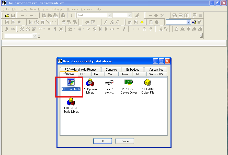The height and width of the screenshot is (155, 228).
Task: Switch to the Consoles tab
Action: tap(111, 69)
